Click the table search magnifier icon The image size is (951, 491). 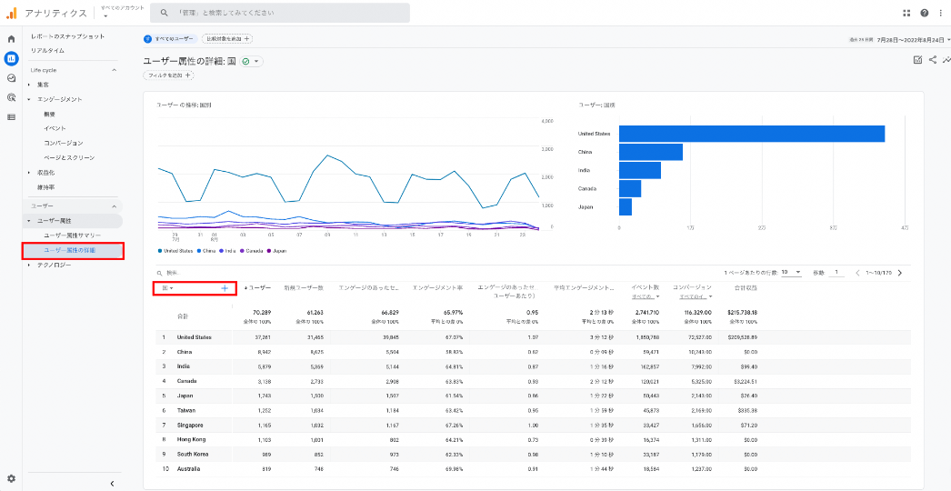coord(159,274)
